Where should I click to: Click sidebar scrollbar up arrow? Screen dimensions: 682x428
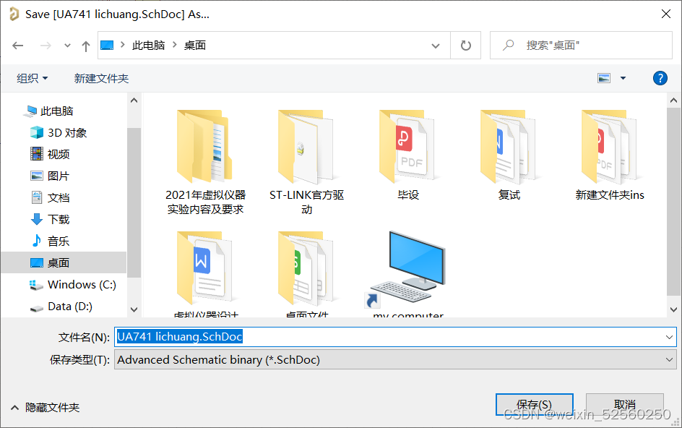tap(134, 100)
